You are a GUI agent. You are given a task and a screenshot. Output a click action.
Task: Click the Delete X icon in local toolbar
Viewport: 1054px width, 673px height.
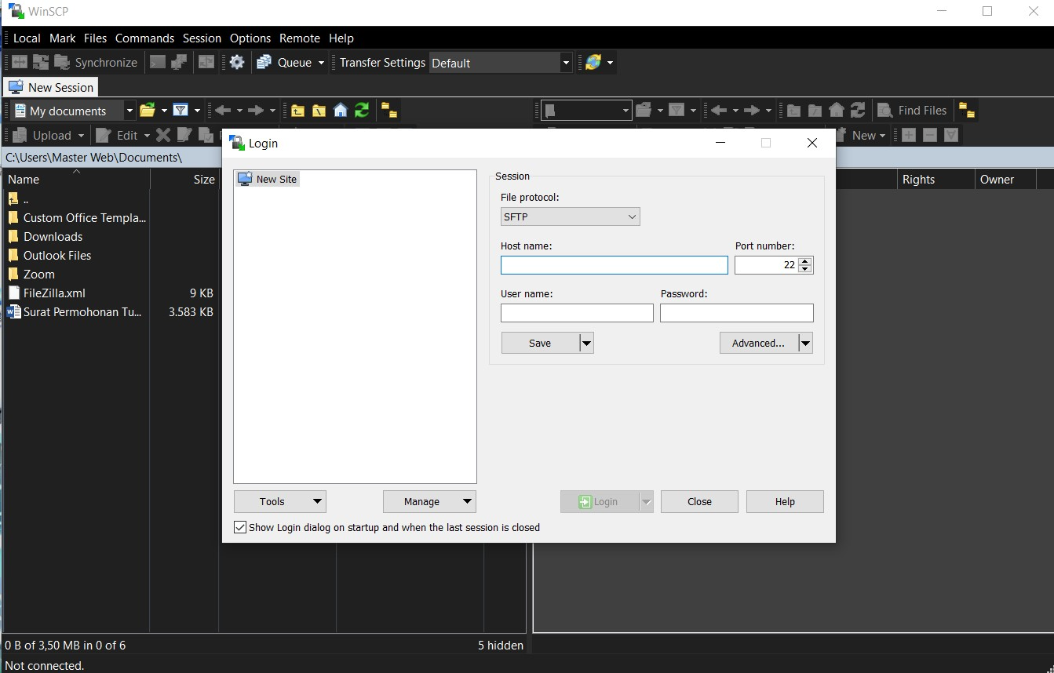tap(162, 135)
